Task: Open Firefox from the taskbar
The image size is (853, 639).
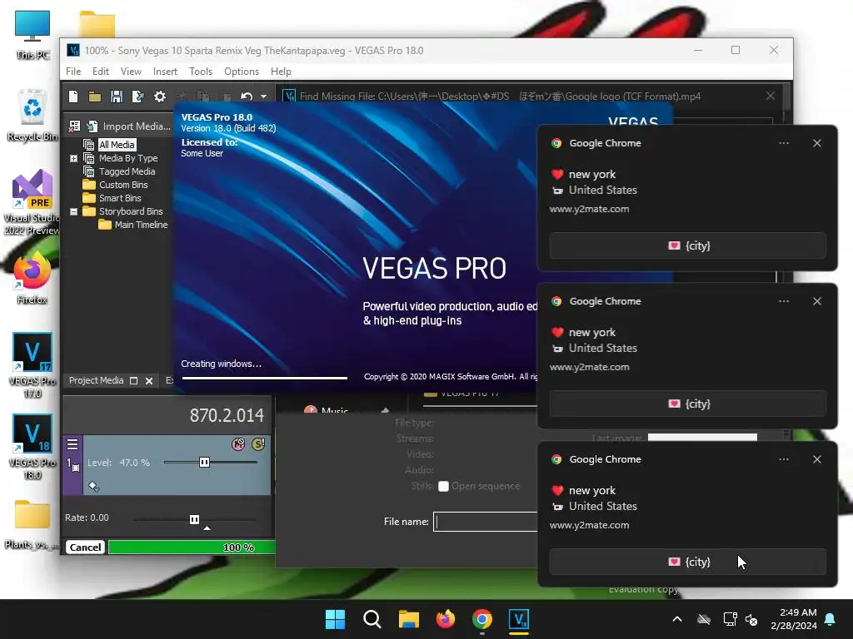Action: 446,619
